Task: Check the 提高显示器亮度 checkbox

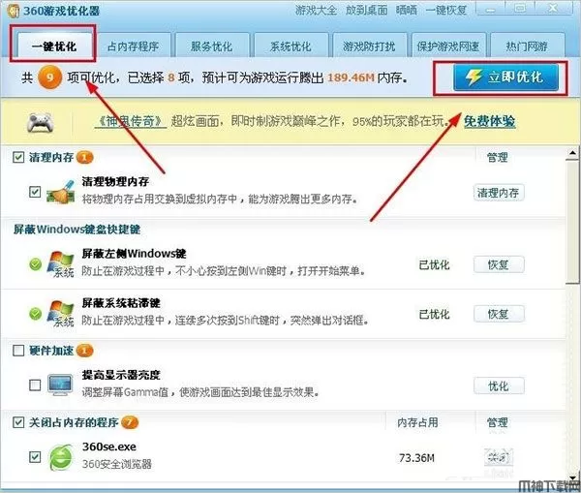Action: [x=35, y=385]
